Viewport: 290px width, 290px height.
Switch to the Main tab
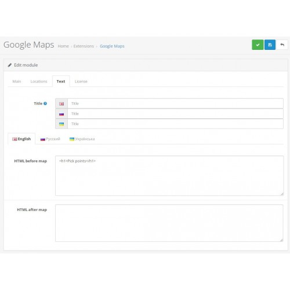coord(17,81)
